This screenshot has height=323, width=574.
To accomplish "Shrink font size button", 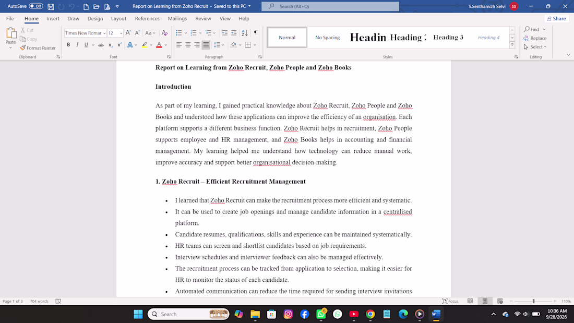I will point(137,33).
